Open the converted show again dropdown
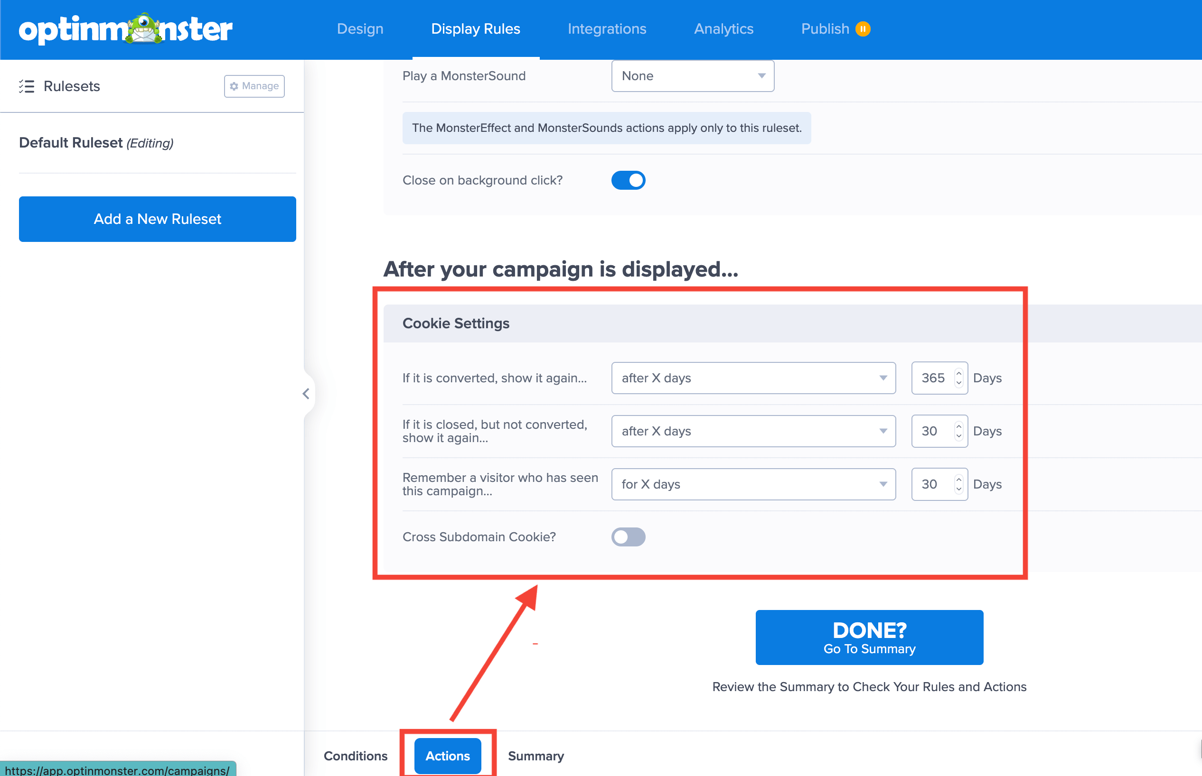Screen dimensions: 1202x776 753,378
